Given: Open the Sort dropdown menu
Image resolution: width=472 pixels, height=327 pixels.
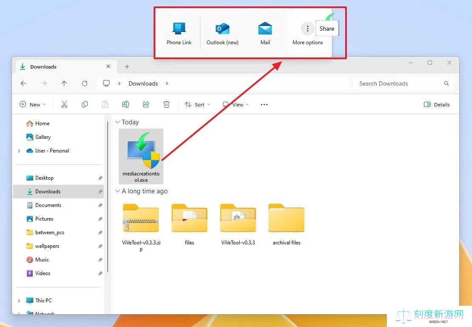Looking at the screenshot, I should point(197,104).
